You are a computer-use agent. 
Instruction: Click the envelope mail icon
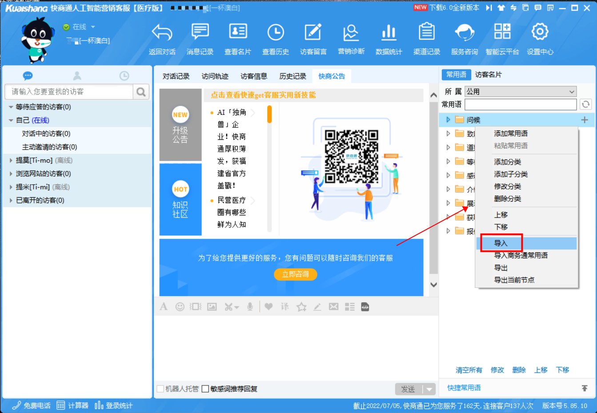pyautogui.click(x=333, y=307)
